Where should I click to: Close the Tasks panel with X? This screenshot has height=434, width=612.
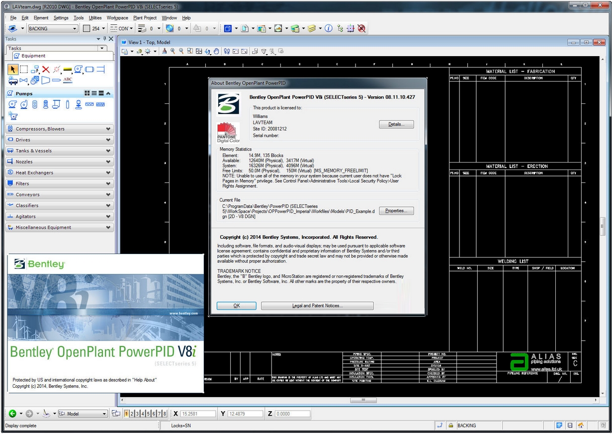click(111, 39)
